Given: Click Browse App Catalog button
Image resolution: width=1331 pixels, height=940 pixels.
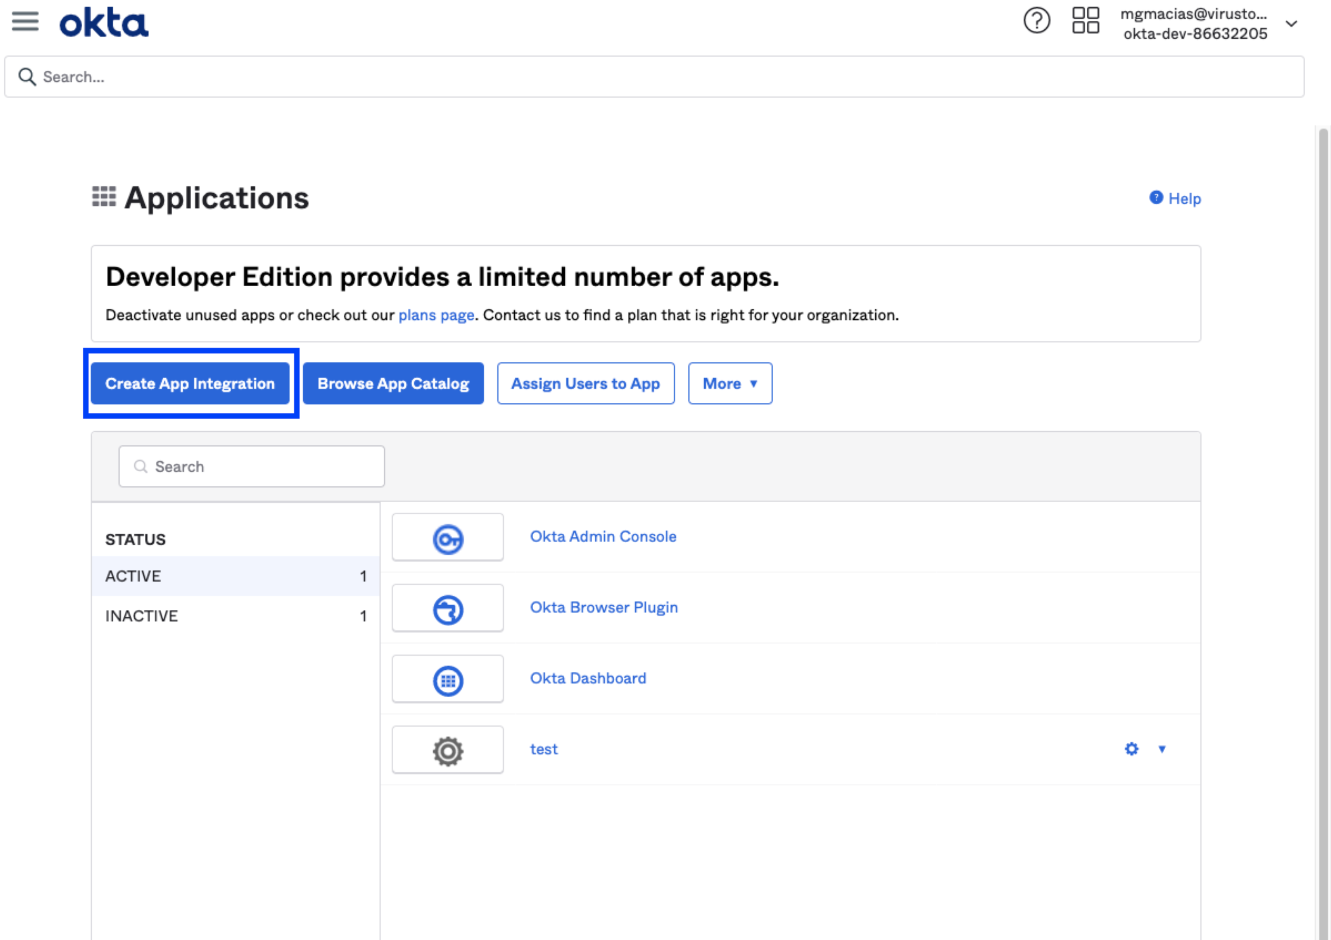Looking at the screenshot, I should (x=393, y=383).
